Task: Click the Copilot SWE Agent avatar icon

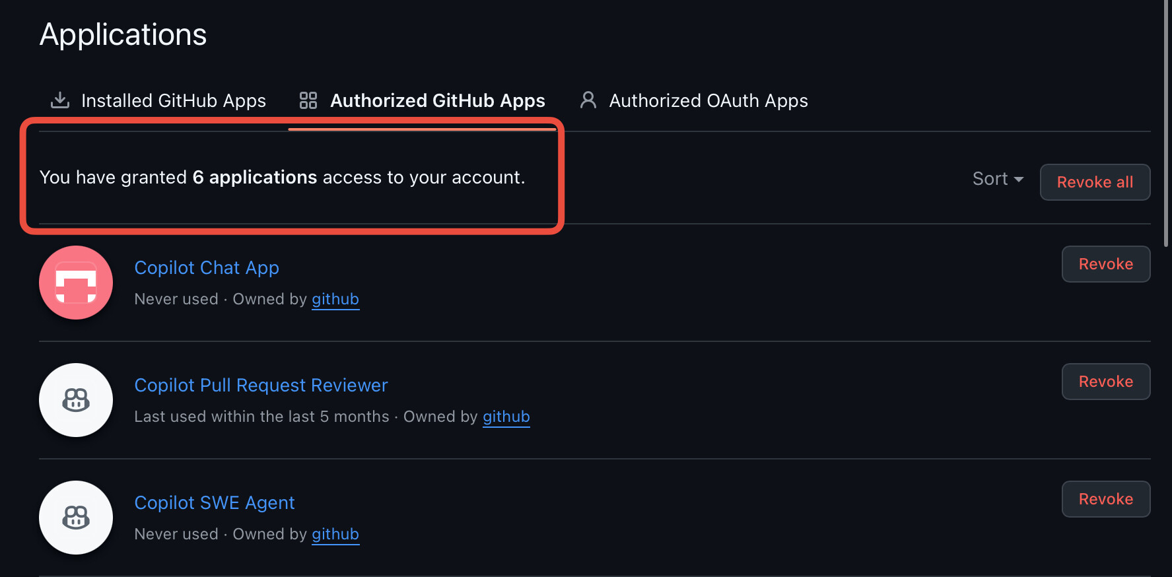Action: [76, 518]
